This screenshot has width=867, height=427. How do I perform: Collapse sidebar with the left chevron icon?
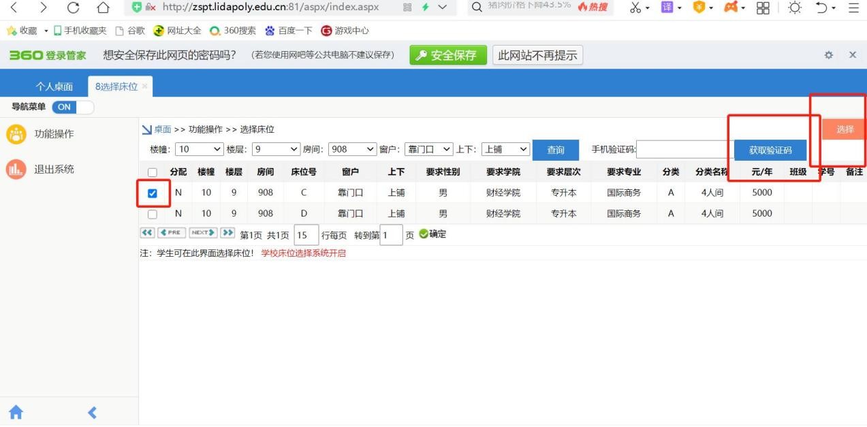pyautogui.click(x=93, y=412)
